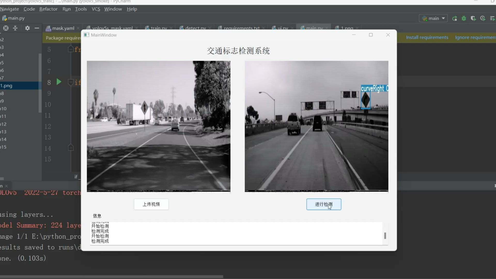
Task: Click the Profile main icon
Action: point(483,18)
